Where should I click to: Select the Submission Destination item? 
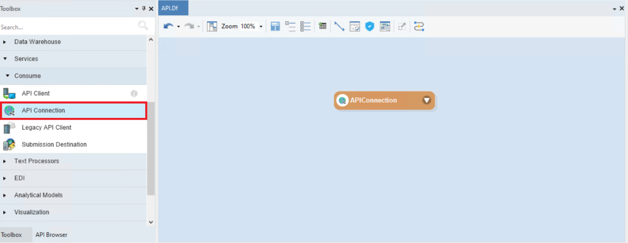[x=73, y=144]
